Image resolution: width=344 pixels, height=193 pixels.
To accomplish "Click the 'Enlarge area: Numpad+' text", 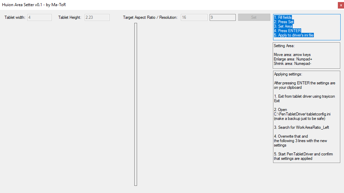I will (293, 59).
